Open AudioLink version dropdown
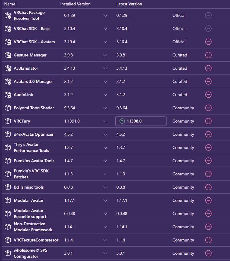The width and height of the screenshot is (230, 261). (105, 95)
